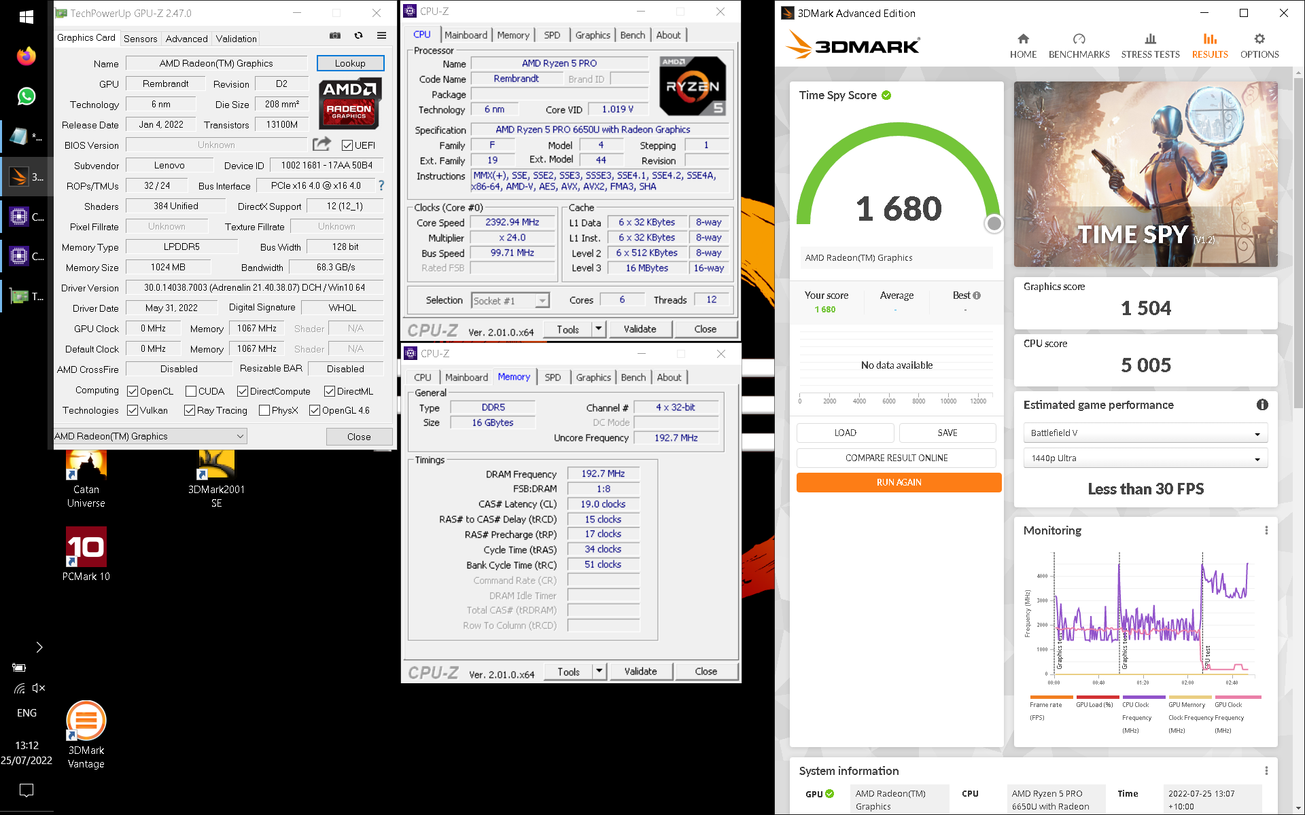This screenshot has height=815, width=1305.
Task: Click the 3DMark RESULTS nav item
Action: tap(1209, 46)
